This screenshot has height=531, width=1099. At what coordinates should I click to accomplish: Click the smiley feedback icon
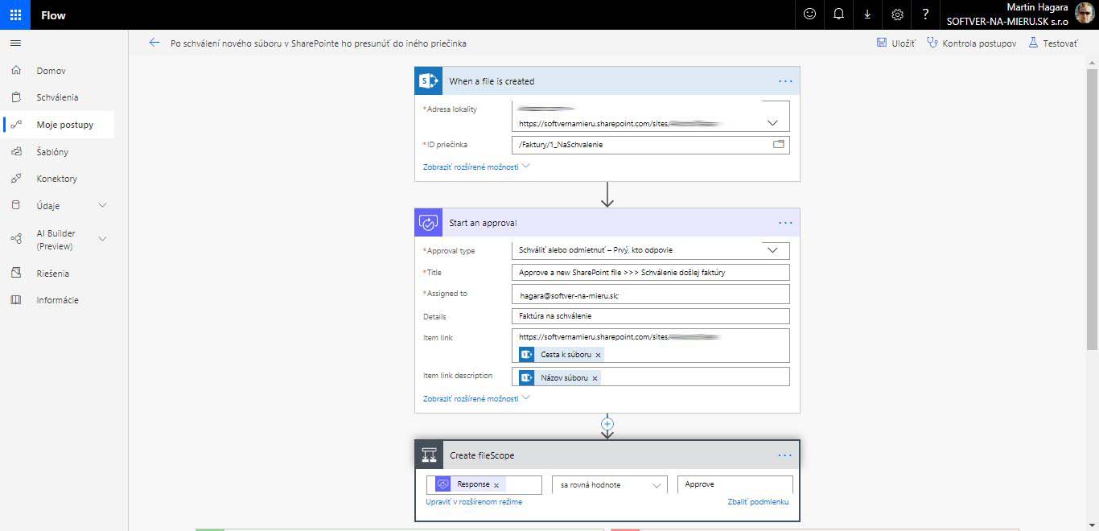click(x=809, y=14)
